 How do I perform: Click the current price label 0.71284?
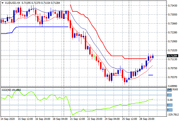(x=172, y=56)
